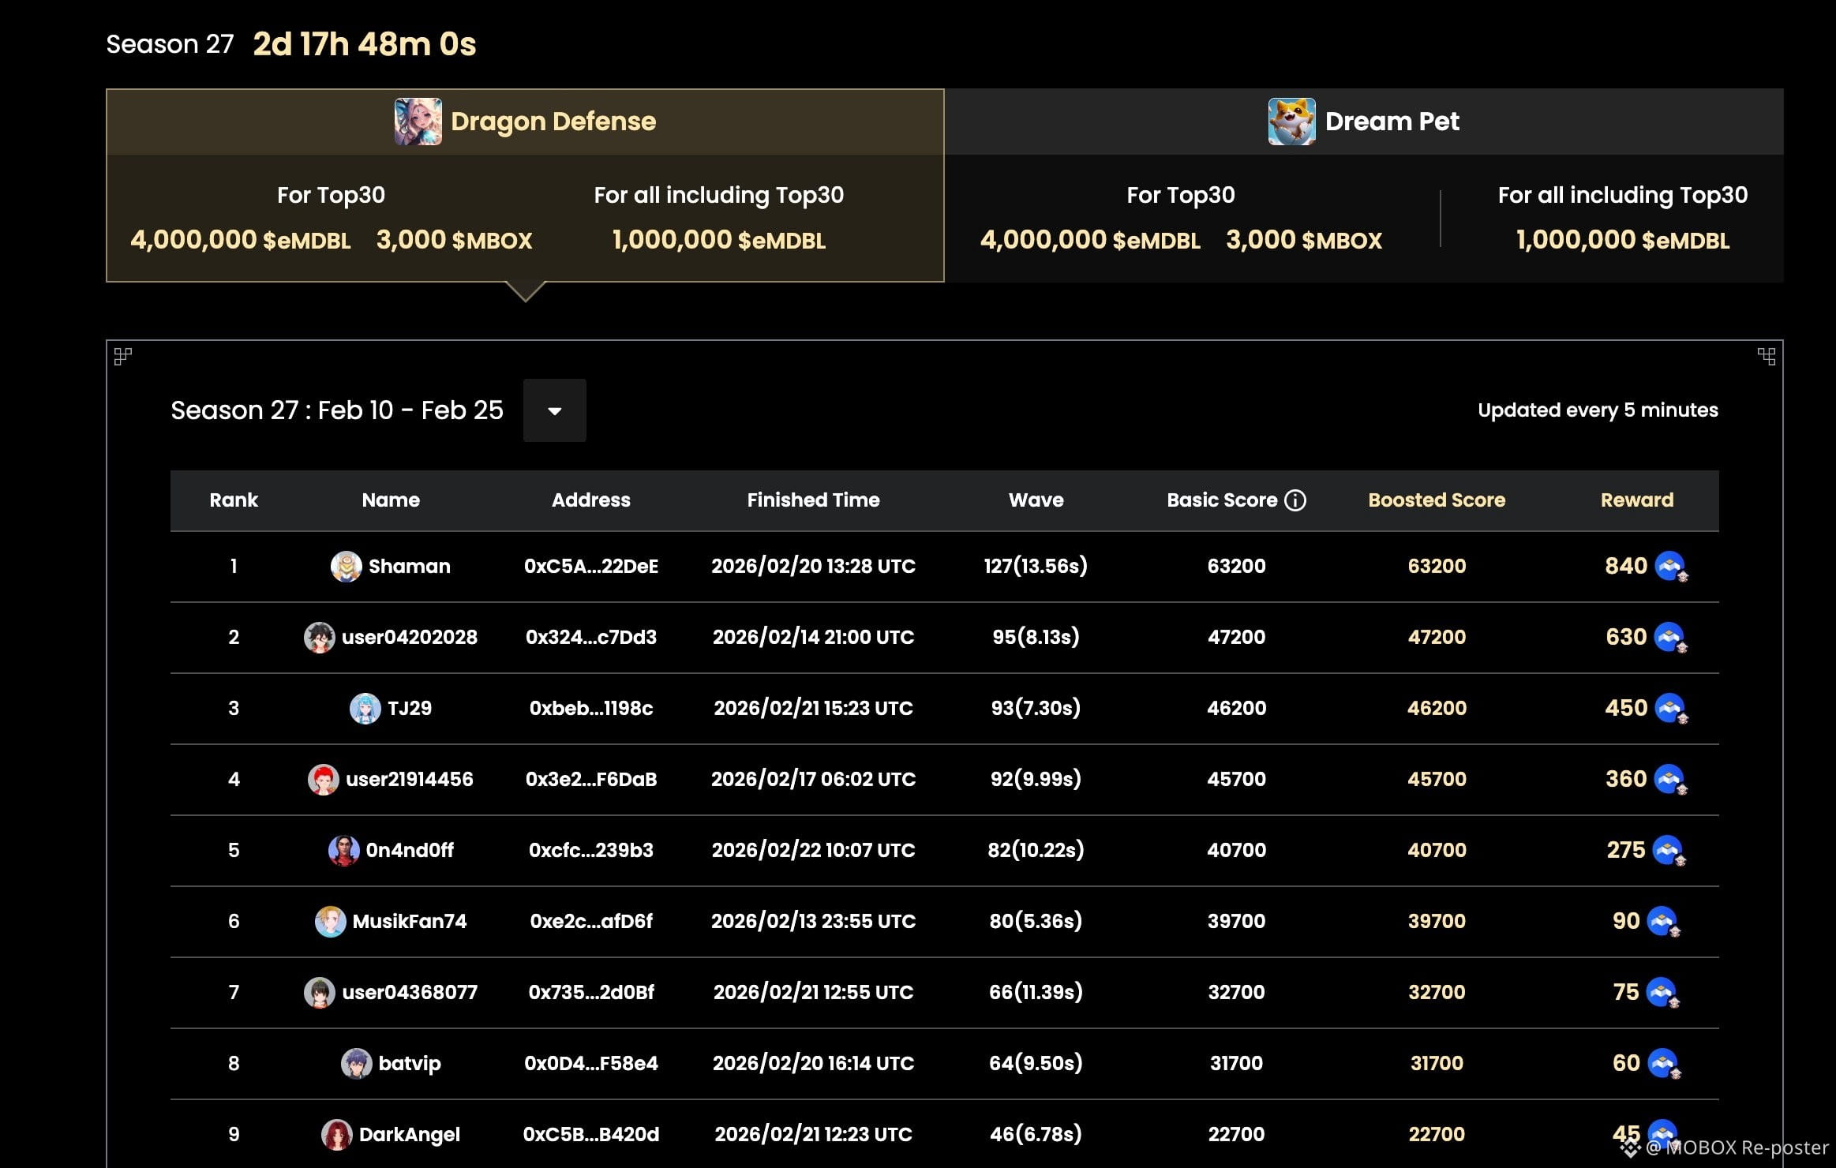Click the Finished Time column header
Viewport: 1836px width, 1168px height.
pyautogui.click(x=813, y=500)
